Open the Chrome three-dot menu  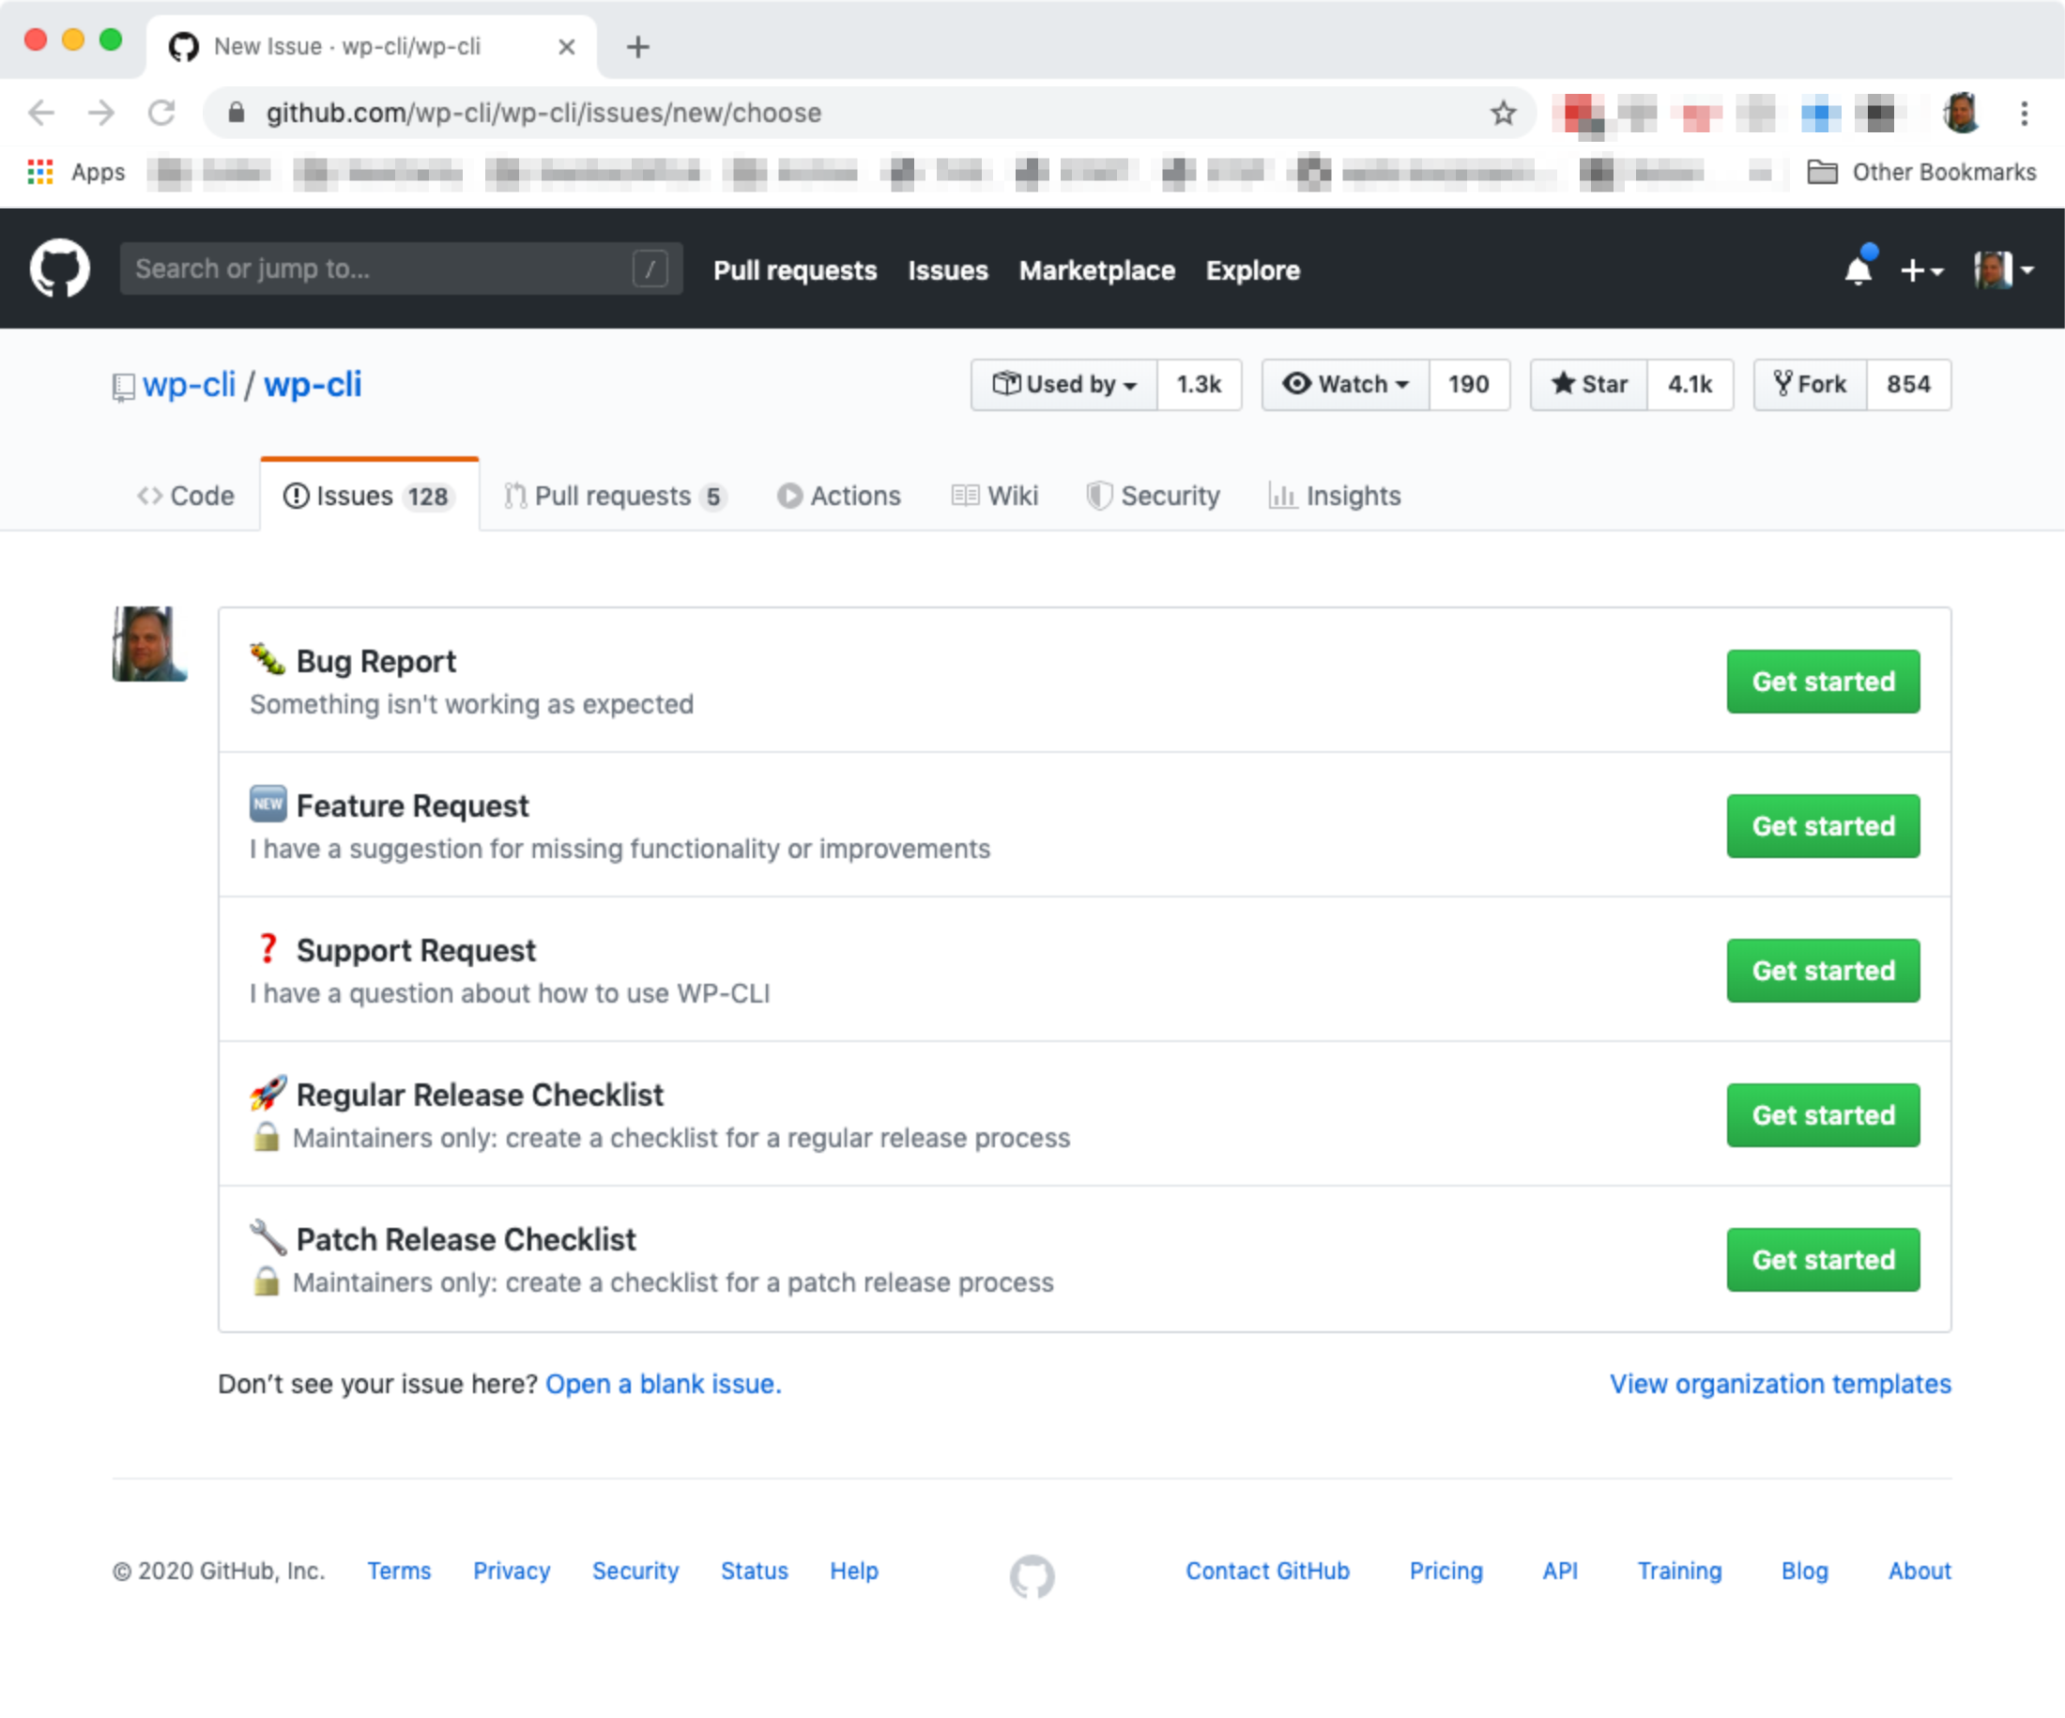2024,112
